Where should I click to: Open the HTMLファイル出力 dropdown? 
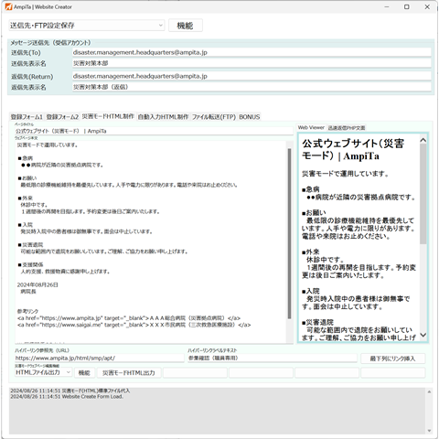pyautogui.click(x=43, y=372)
